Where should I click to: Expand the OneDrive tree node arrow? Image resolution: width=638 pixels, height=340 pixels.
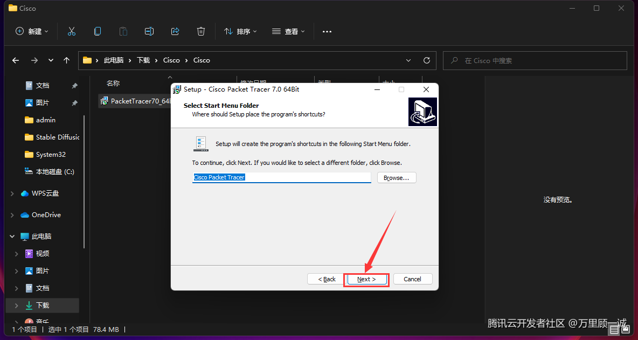tap(12, 215)
